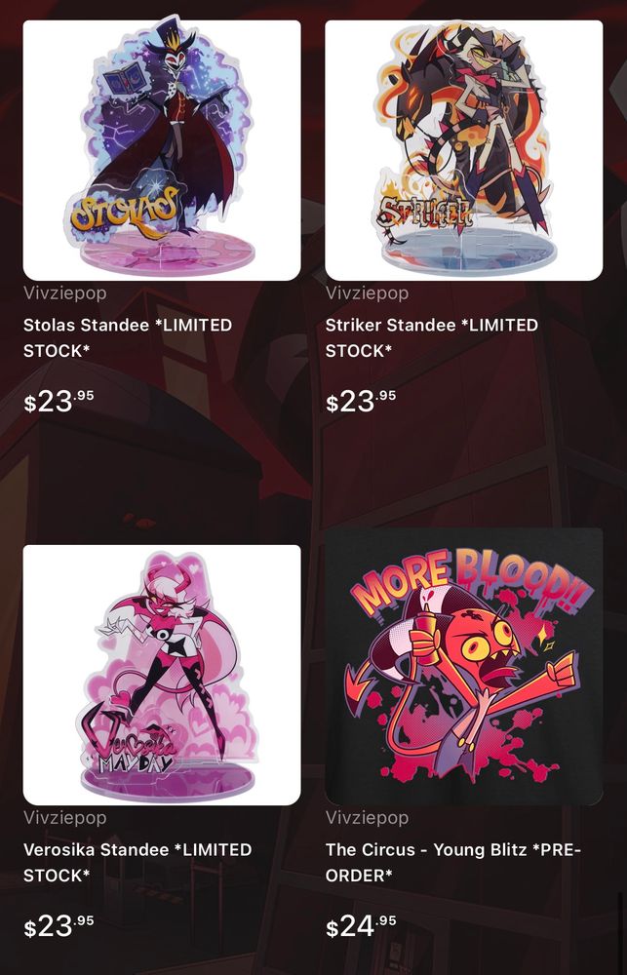627x975 pixels.
Task: Click the STOLAS gold logo on the standee
Action: click(x=125, y=212)
